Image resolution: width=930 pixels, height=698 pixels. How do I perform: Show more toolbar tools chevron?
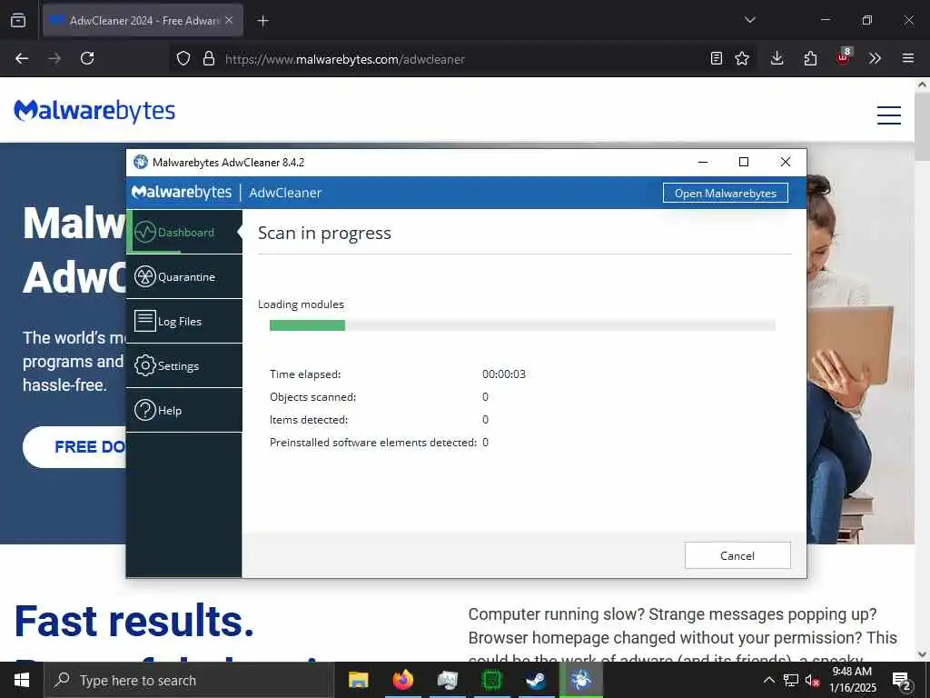coord(875,58)
